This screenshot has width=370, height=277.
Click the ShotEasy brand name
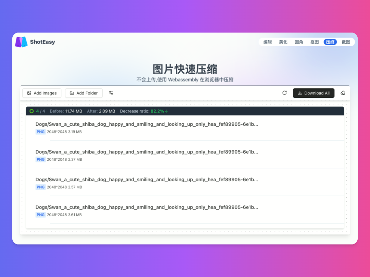42,42
